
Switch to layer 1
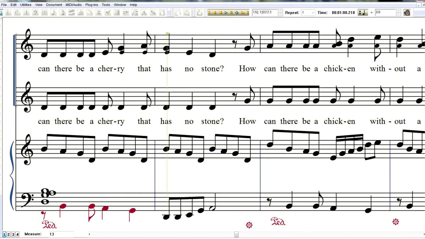point(4,234)
